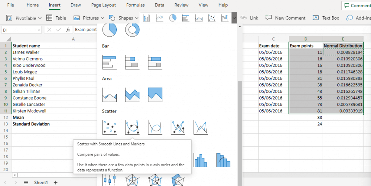Insert a Histogram chart
This screenshot has height=186, width=371.
(x=201, y=160)
